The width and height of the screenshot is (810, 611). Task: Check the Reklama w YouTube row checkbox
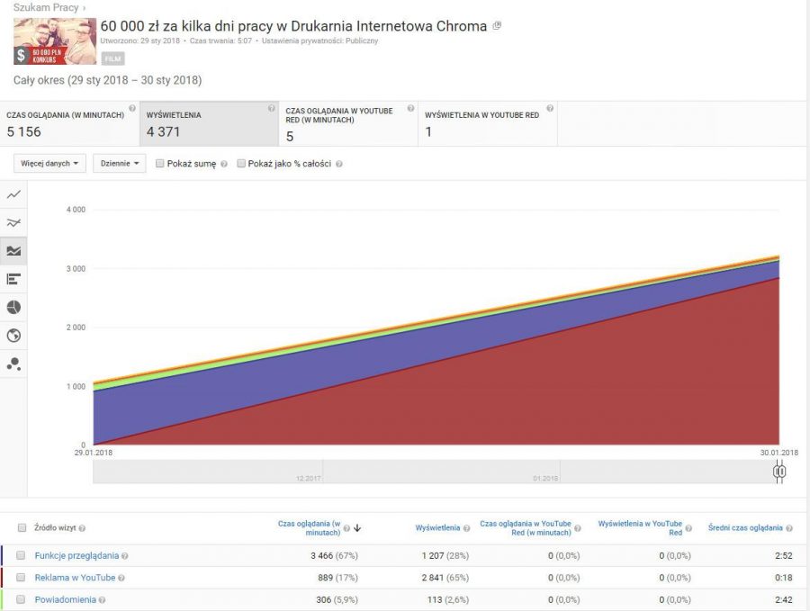(21, 578)
